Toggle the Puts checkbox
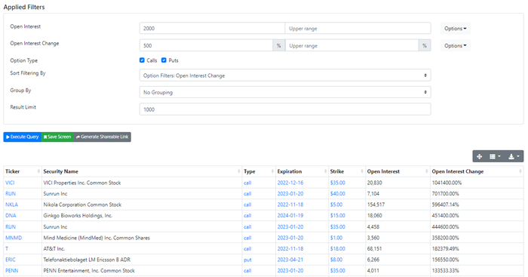The width and height of the screenshot is (528, 277). 164,60
